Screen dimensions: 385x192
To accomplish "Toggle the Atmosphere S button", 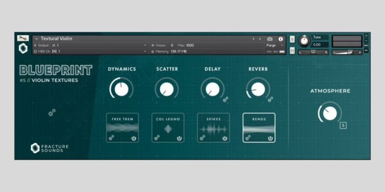I will pyautogui.click(x=343, y=126).
